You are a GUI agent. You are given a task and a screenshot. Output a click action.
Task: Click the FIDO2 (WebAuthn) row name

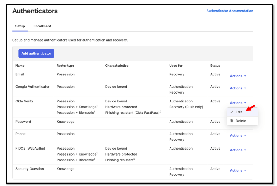[30, 148]
